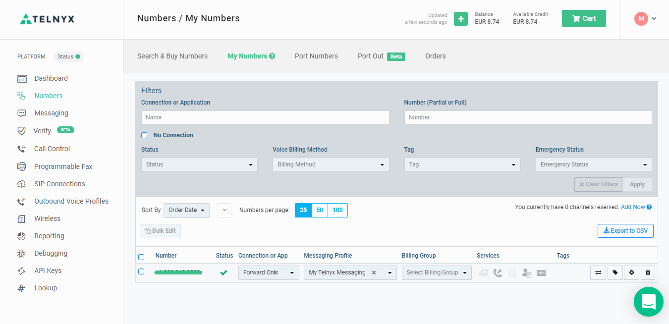Click the delete trash icon for the number
This screenshot has height=324, width=669.
click(648, 272)
